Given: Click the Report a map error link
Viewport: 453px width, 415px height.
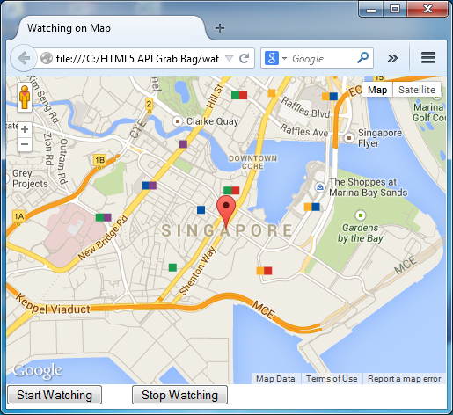Looking at the screenshot, I should click(x=405, y=379).
